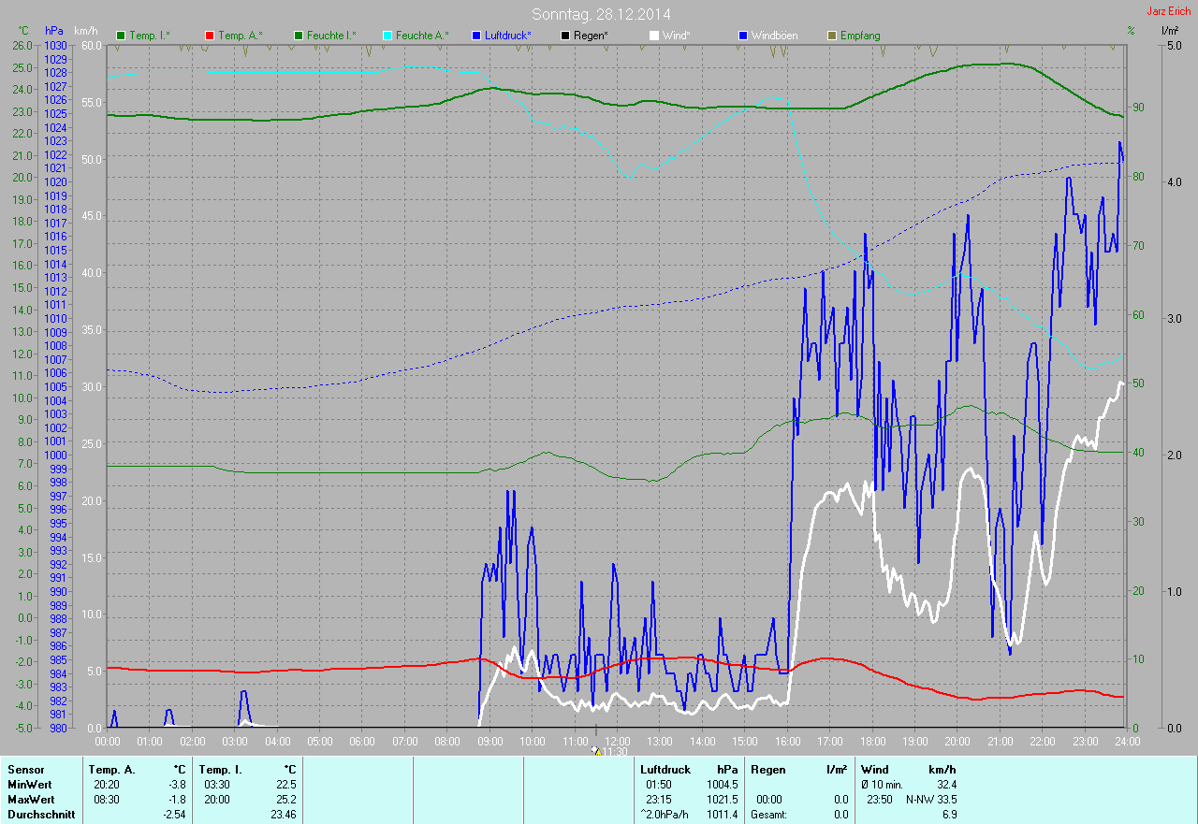This screenshot has height=824, width=1198.
Task: Click the sun marker at 11:30
Action: pyautogui.click(x=596, y=750)
